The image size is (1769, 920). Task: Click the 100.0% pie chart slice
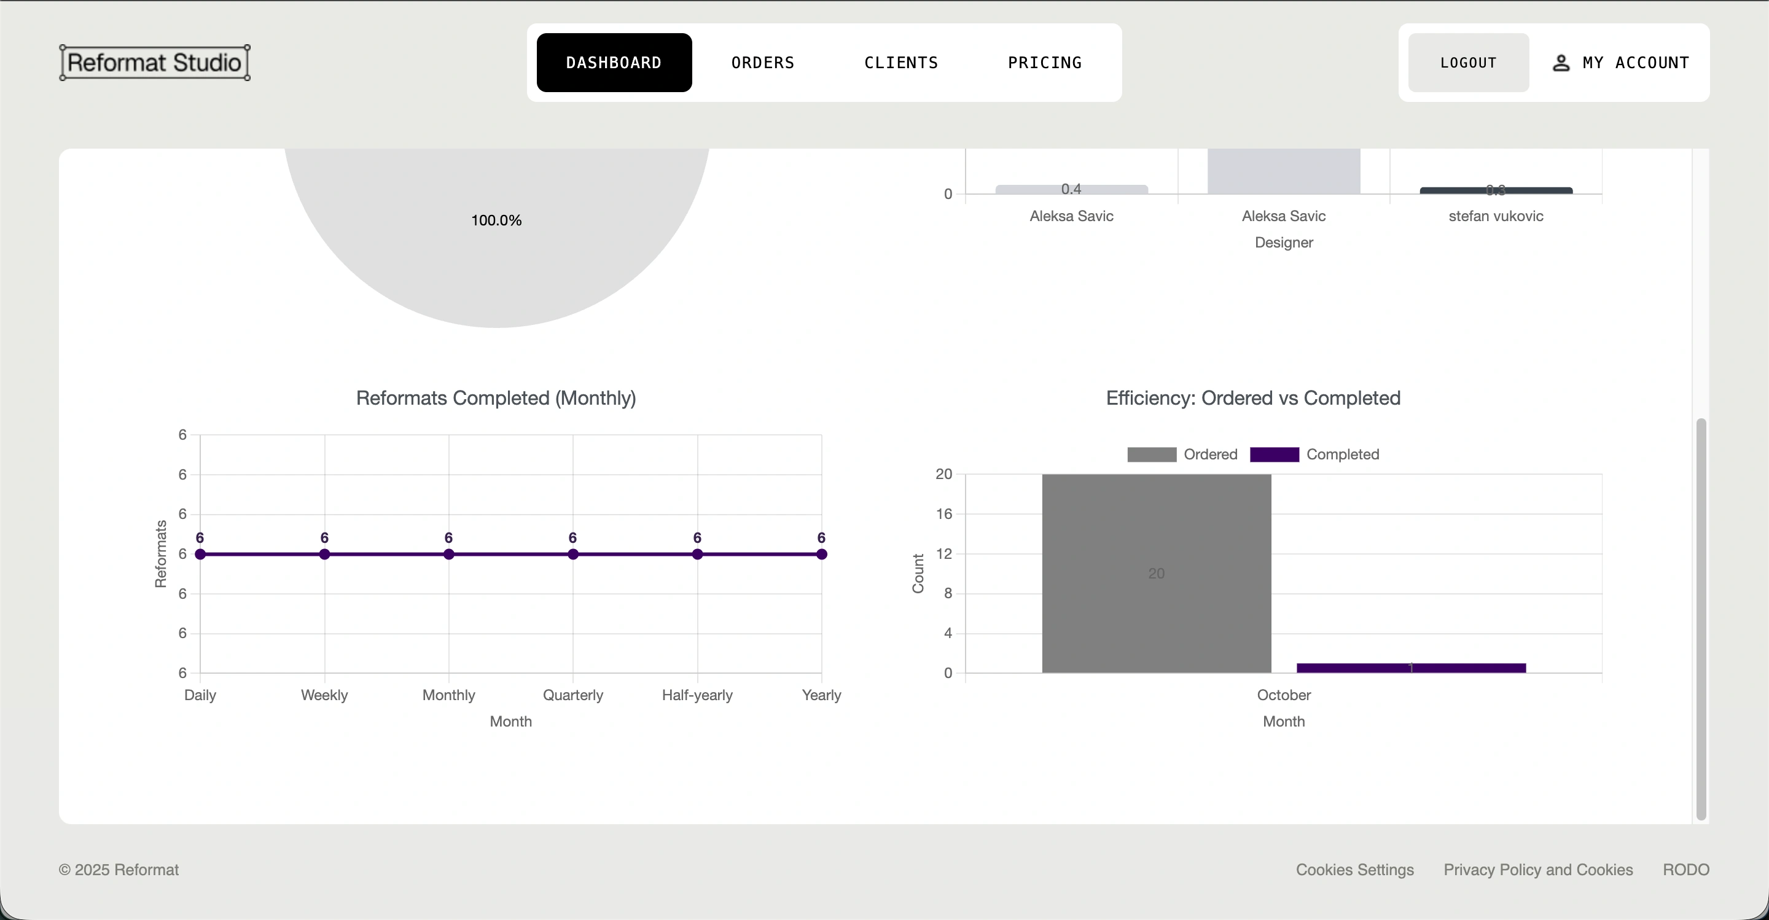click(x=496, y=261)
